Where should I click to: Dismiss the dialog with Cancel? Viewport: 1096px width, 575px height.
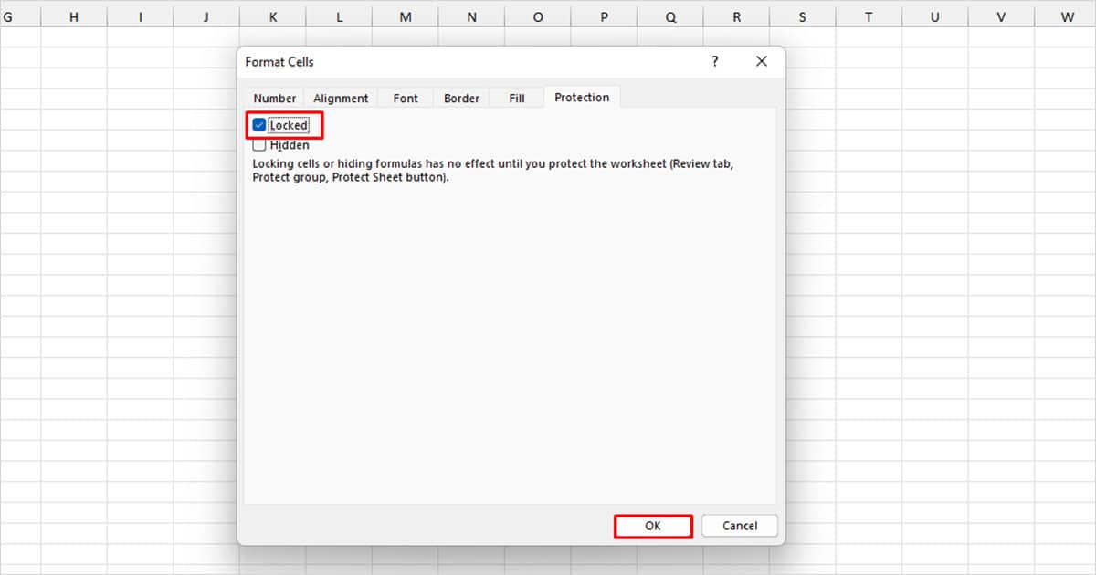pos(739,526)
